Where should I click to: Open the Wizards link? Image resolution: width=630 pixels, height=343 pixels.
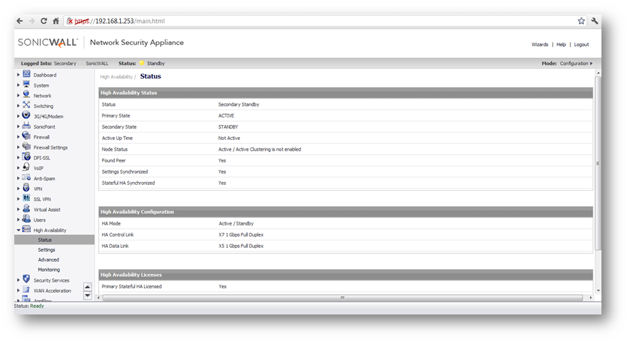pyautogui.click(x=540, y=45)
